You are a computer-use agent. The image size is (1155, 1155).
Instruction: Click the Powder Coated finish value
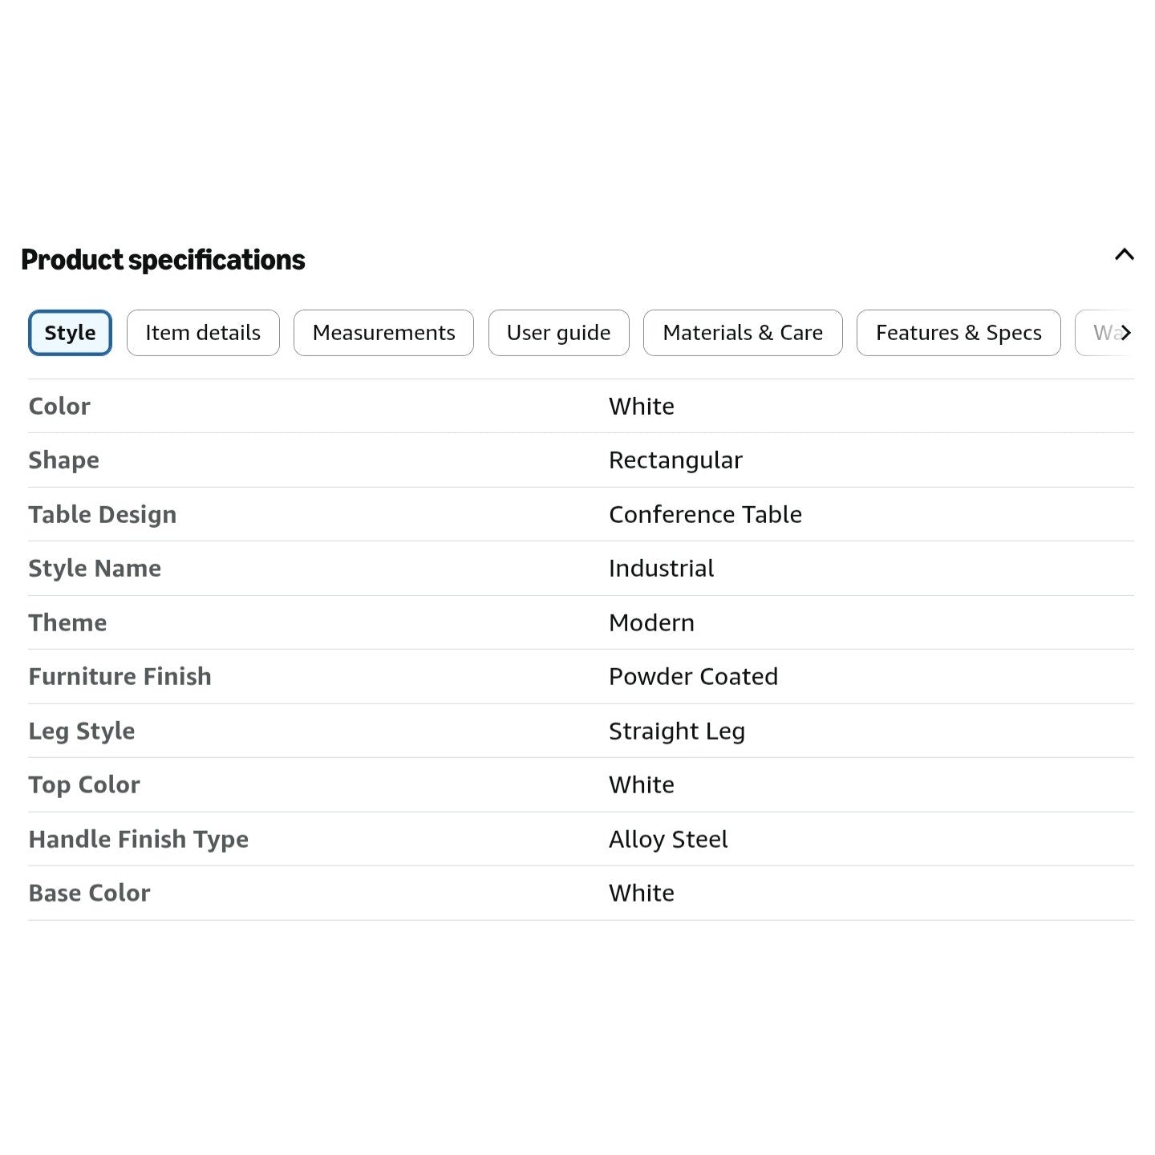pos(693,677)
